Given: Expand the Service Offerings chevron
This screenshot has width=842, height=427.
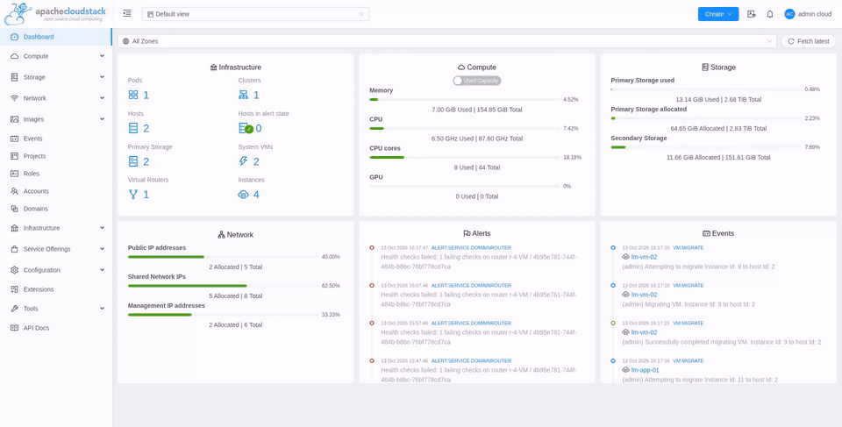Looking at the screenshot, I should point(102,249).
